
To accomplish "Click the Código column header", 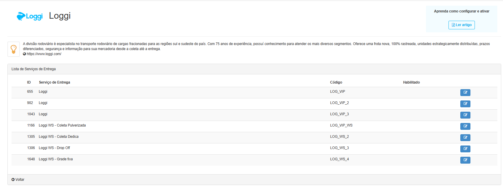I will click(x=336, y=82).
